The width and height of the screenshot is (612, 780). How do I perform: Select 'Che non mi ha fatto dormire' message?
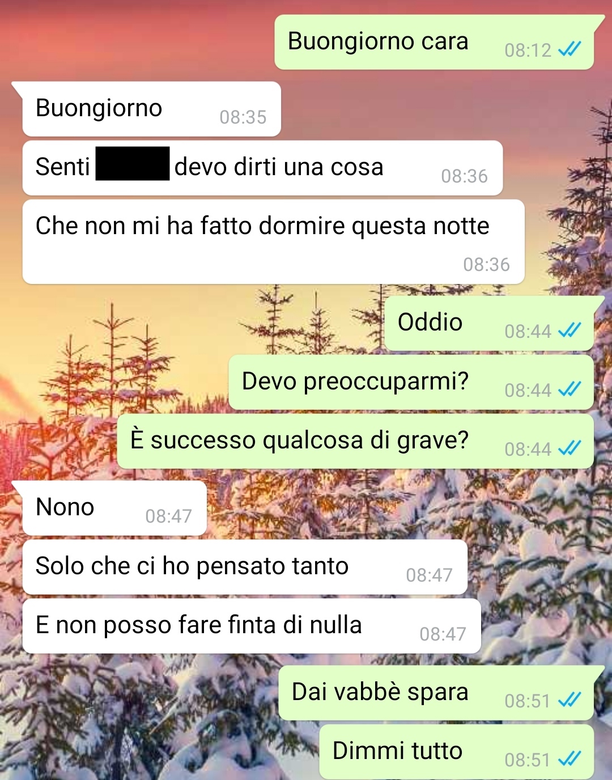[274, 241]
